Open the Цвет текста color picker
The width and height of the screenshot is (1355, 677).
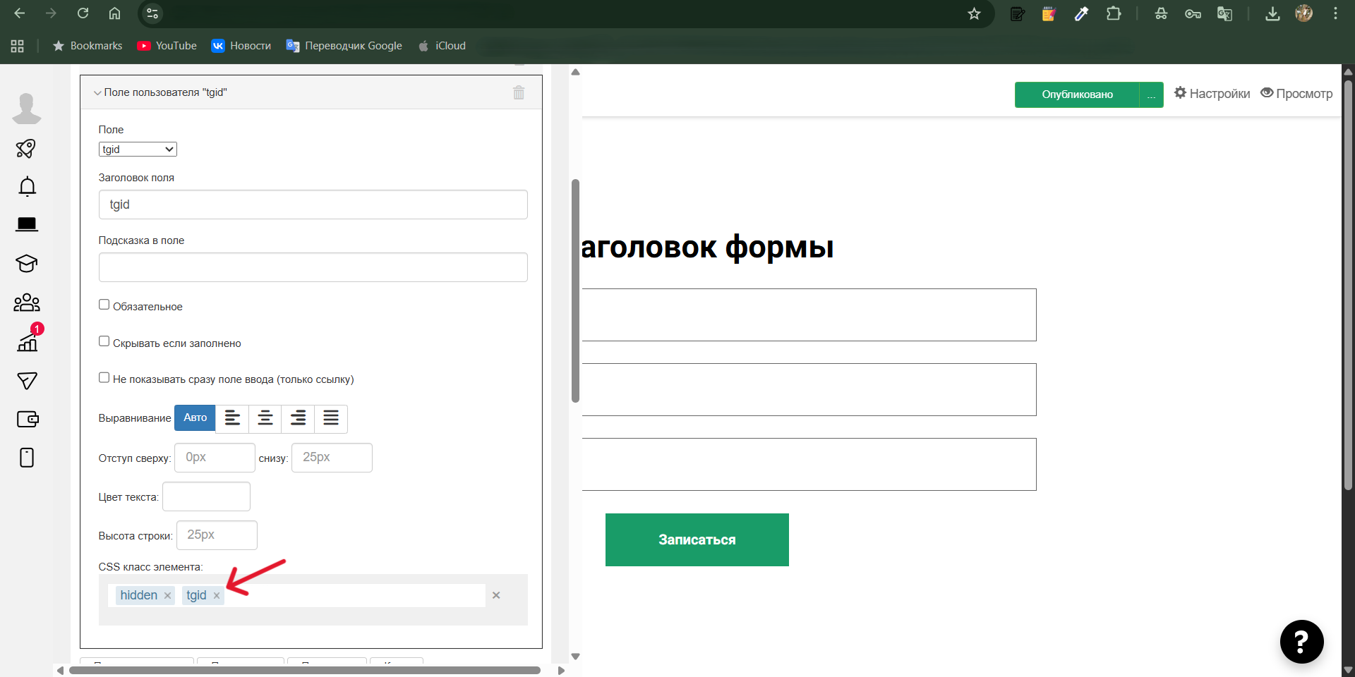click(206, 496)
